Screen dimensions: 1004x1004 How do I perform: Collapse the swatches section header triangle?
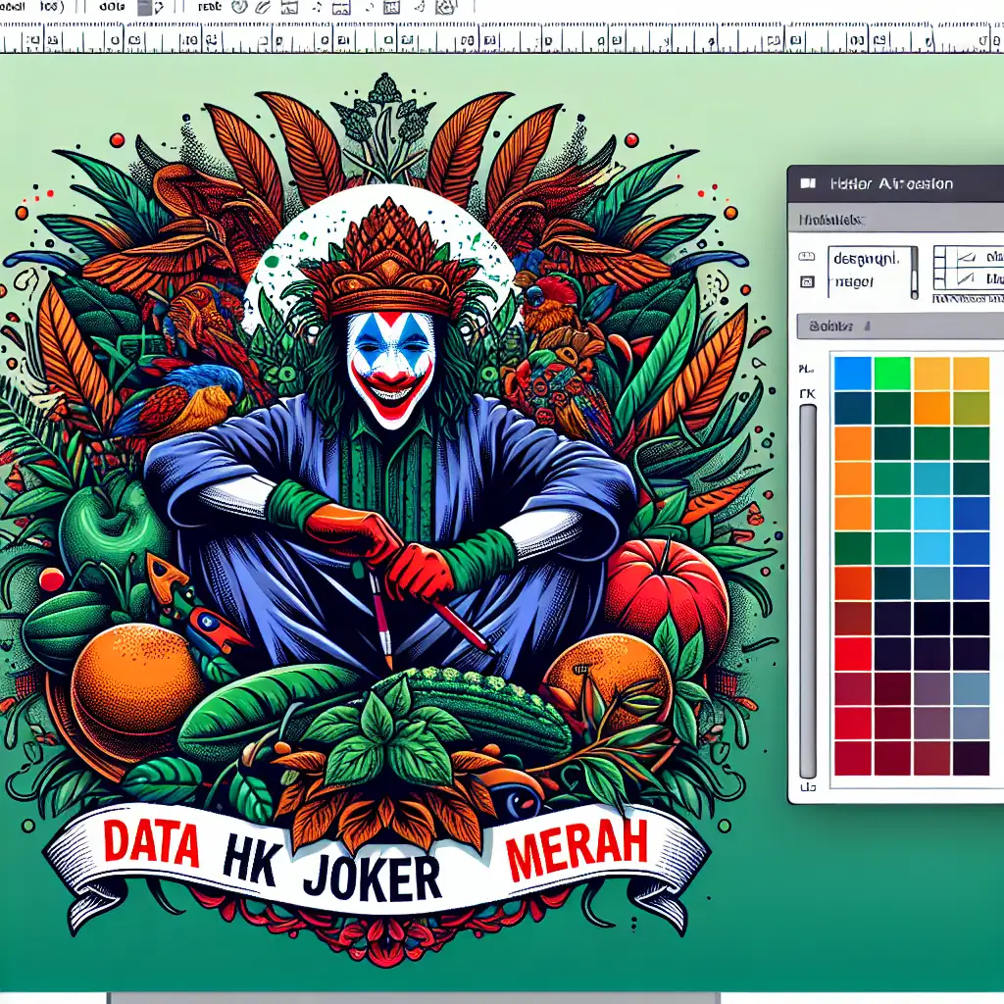pyautogui.click(x=867, y=326)
